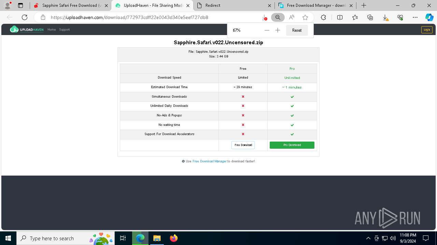Open Browser essentials heart icon
Viewport: 437px width, 245px height.
pyautogui.click(x=400, y=17)
